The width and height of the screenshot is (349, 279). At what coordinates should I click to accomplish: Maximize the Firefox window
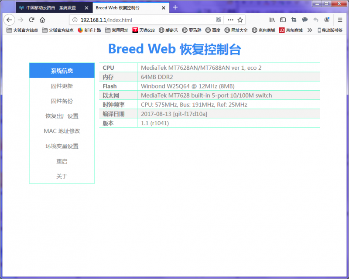326,3
